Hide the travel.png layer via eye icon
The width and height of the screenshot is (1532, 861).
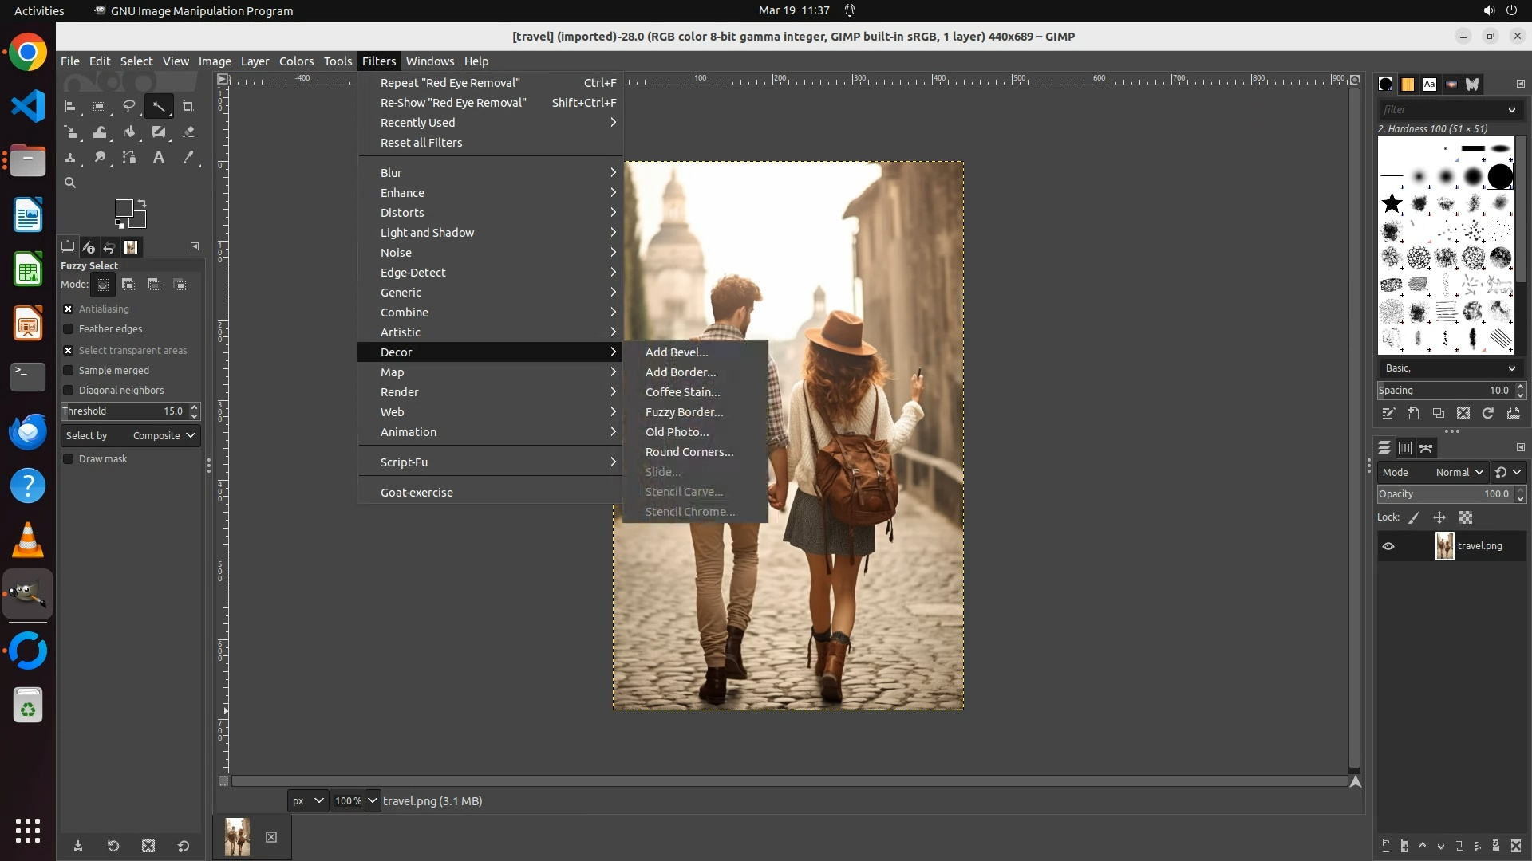pos(1388,546)
